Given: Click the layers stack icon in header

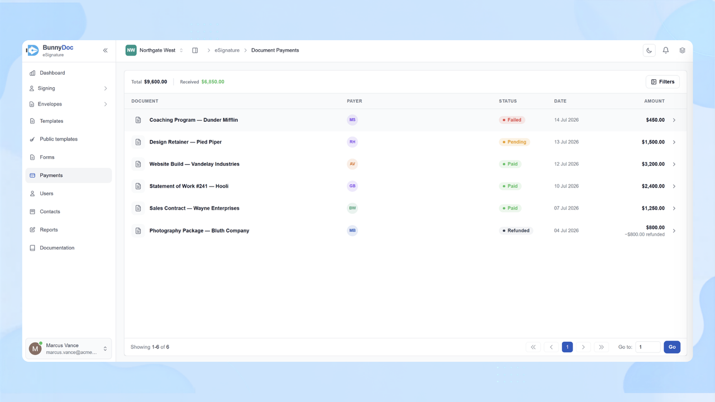Looking at the screenshot, I should tap(682, 50).
